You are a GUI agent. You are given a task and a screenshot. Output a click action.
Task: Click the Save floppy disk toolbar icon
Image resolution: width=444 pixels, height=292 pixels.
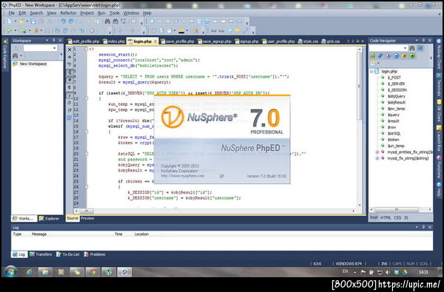33,21
